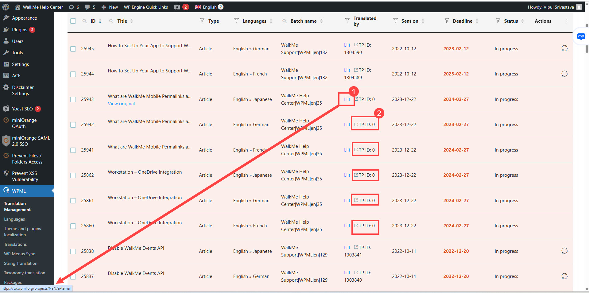Image resolution: width=589 pixels, height=293 pixels.
Task: Check the box for job 25945
Action: [73, 49]
